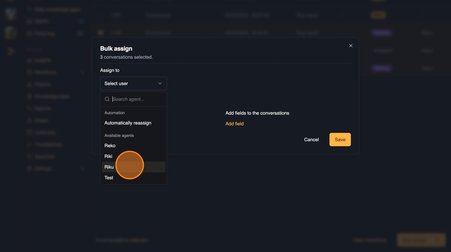This screenshot has height=252, width=451.
Task: Uncheck the yellow conversation row checkbox
Action: [101, 33]
